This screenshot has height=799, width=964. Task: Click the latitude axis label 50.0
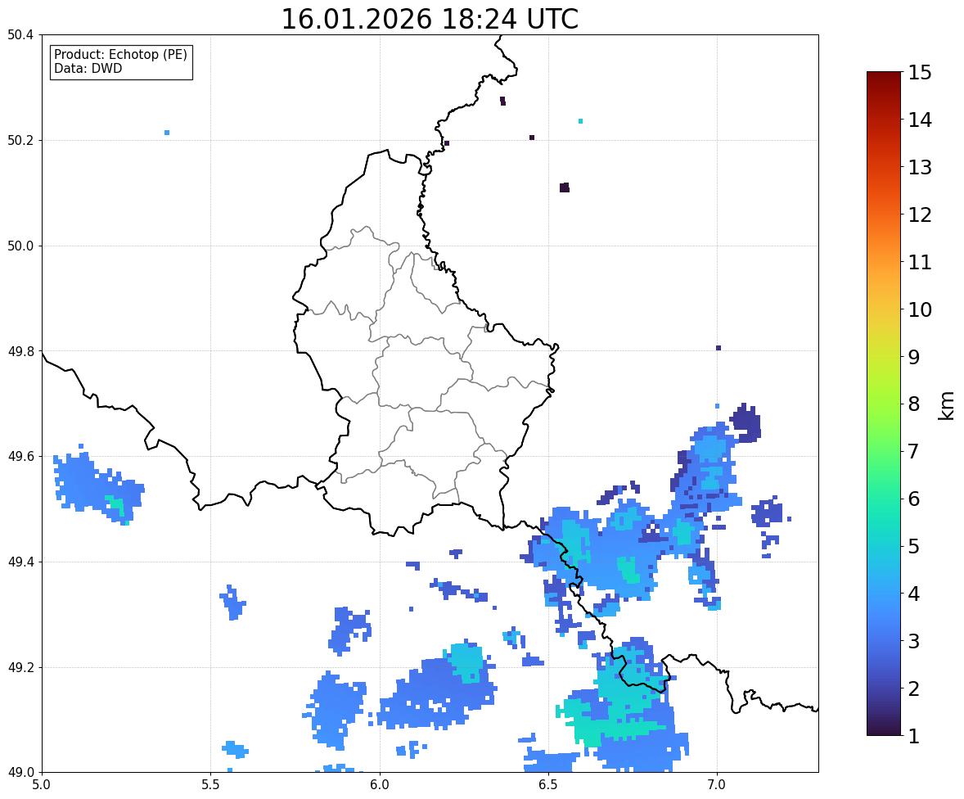click(x=20, y=246)
